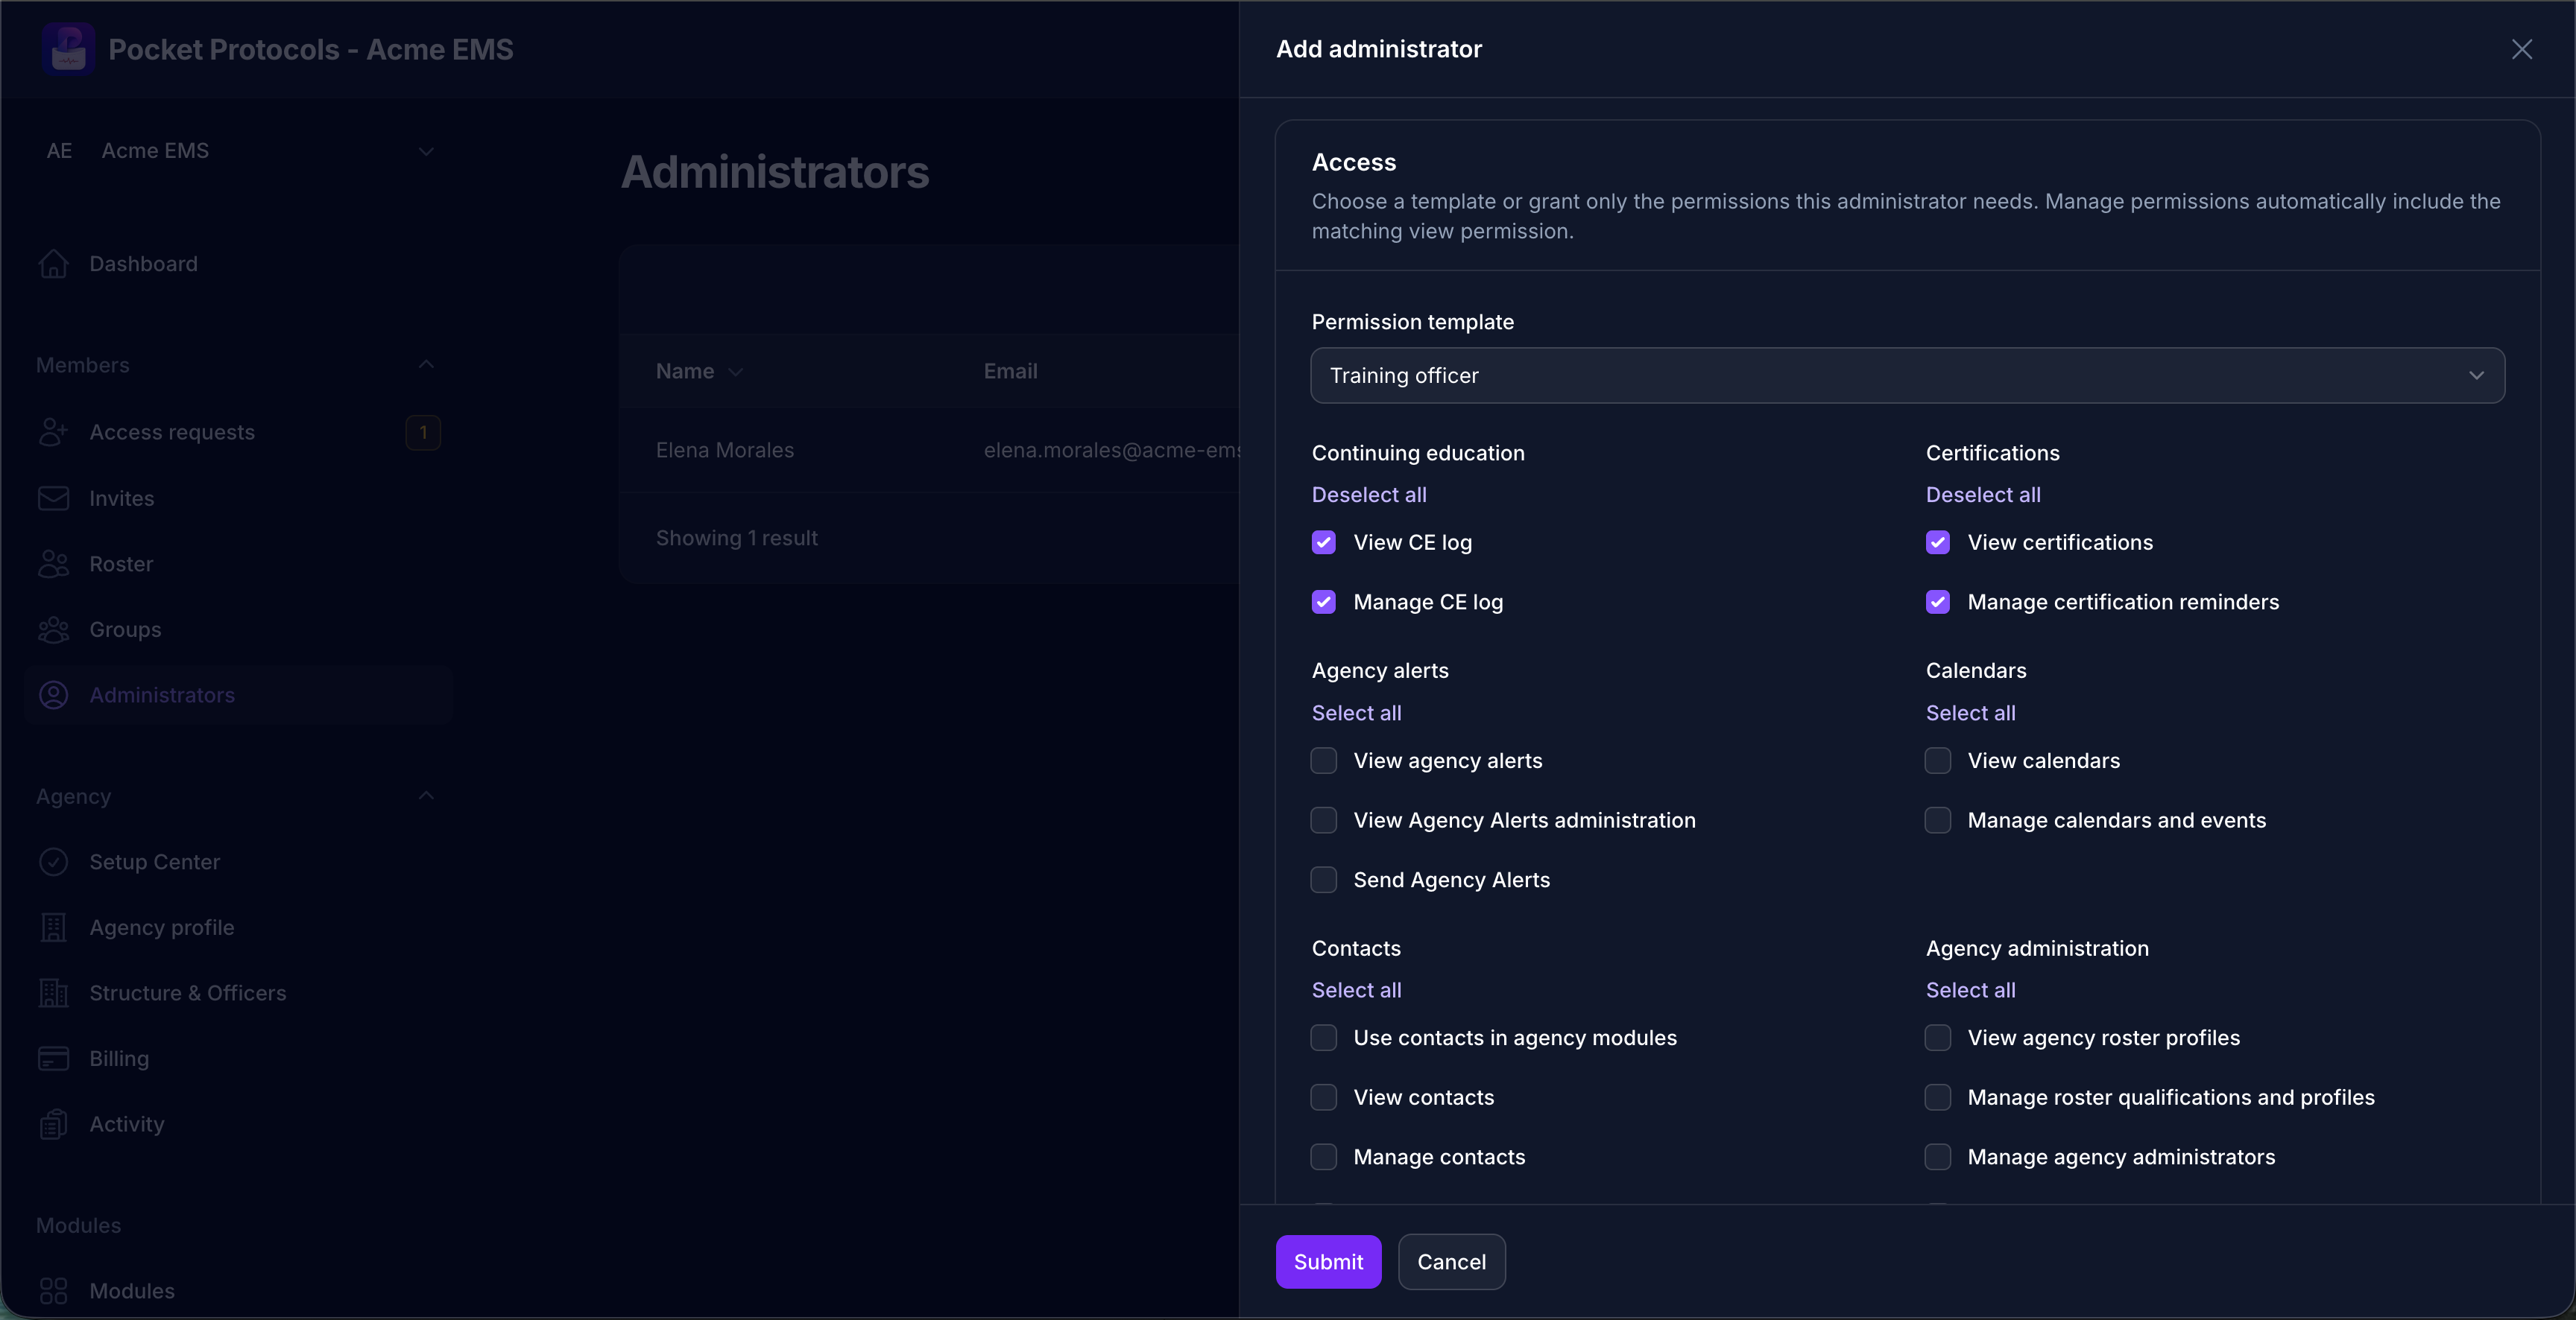Click the Groups icon in sidebar

53,629
